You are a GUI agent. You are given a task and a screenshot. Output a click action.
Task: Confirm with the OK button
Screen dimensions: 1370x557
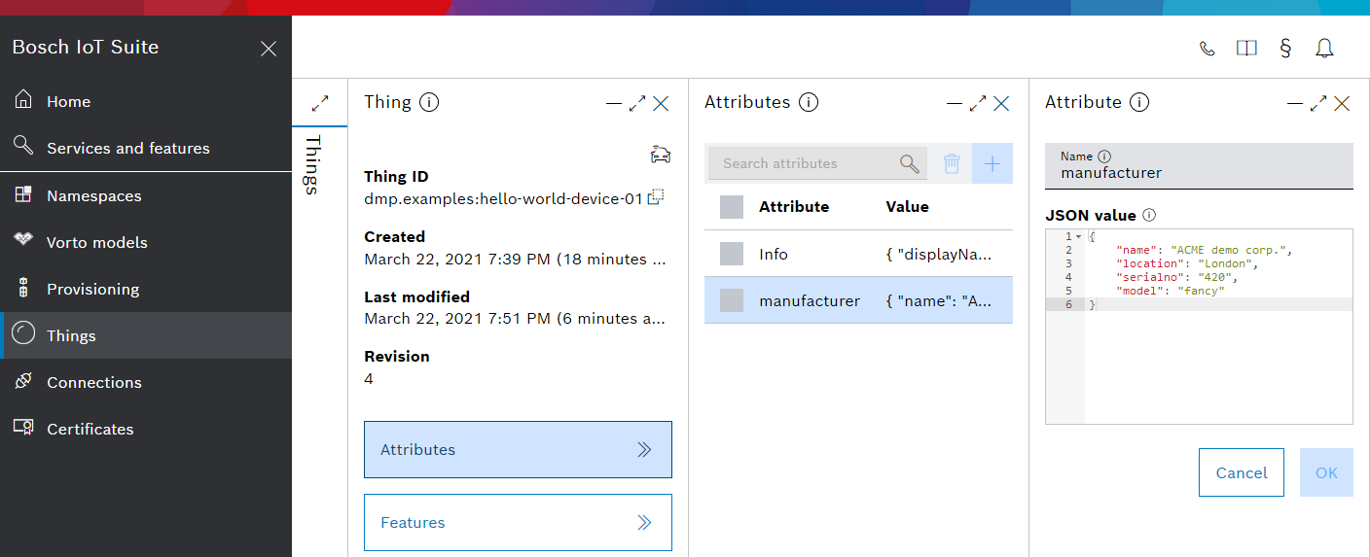(1326, 472)
